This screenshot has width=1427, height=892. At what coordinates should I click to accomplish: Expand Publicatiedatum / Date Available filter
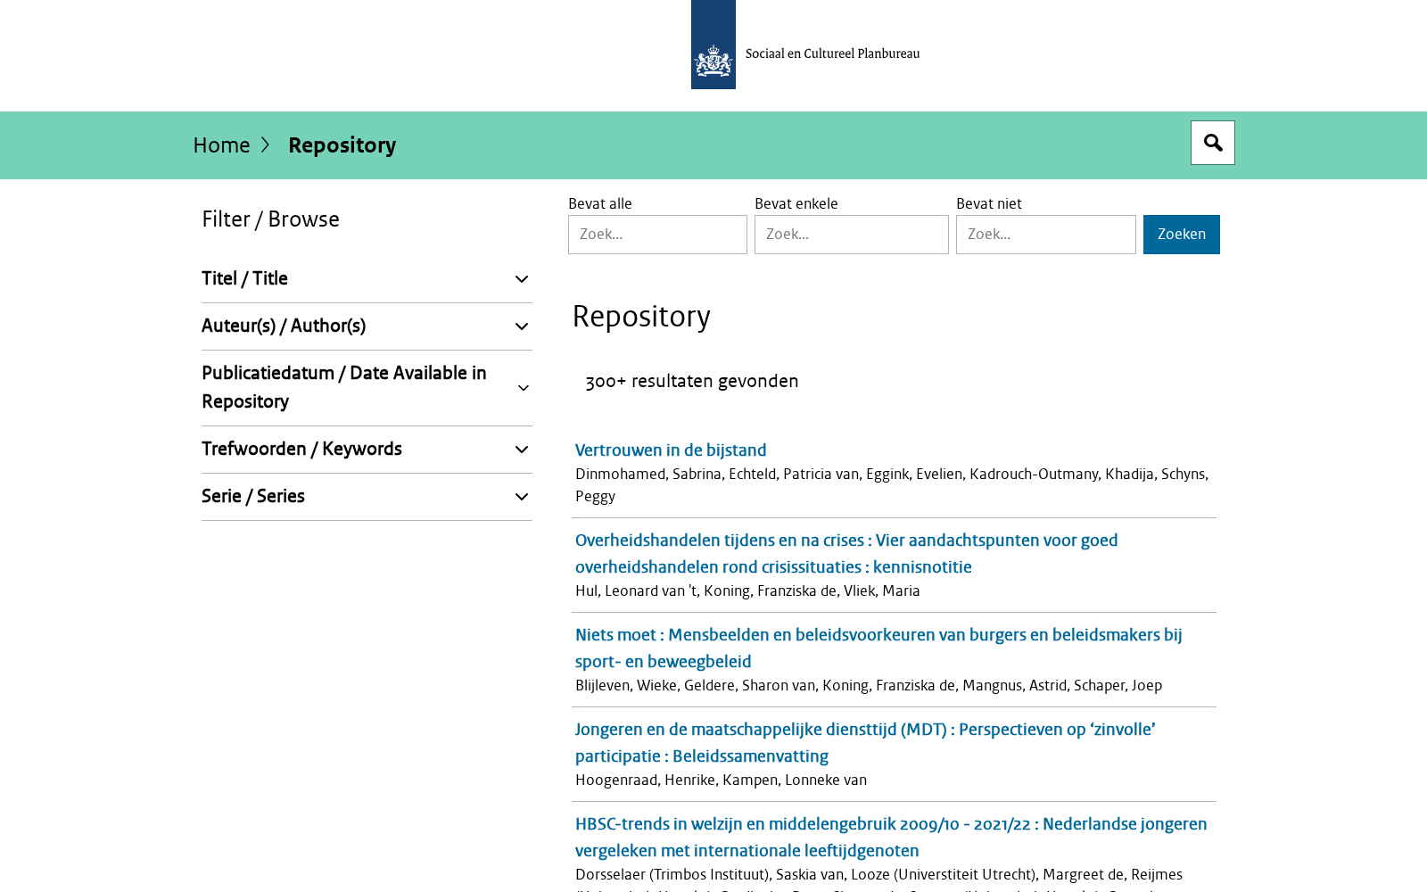tap(367, 388)
